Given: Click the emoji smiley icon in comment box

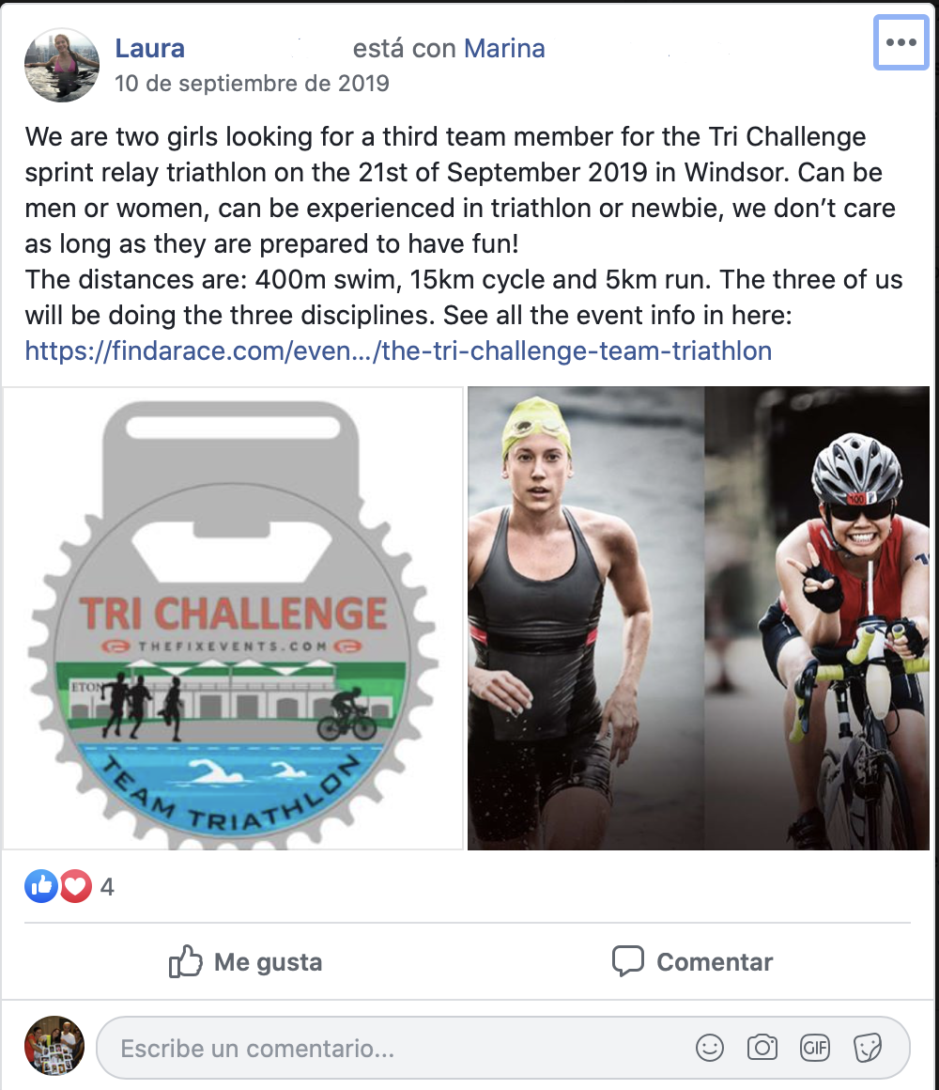Looking at the screenshot, I should (709, 1048).
